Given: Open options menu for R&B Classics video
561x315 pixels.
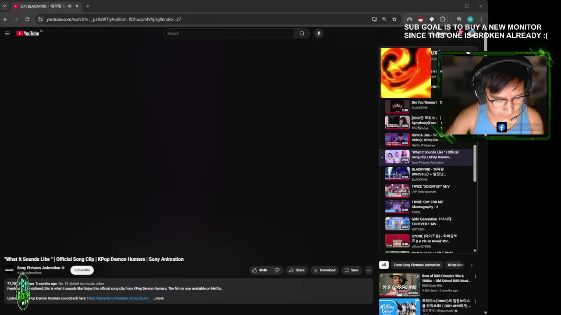Looking at the screenshot, I should [x=476, y=276].
